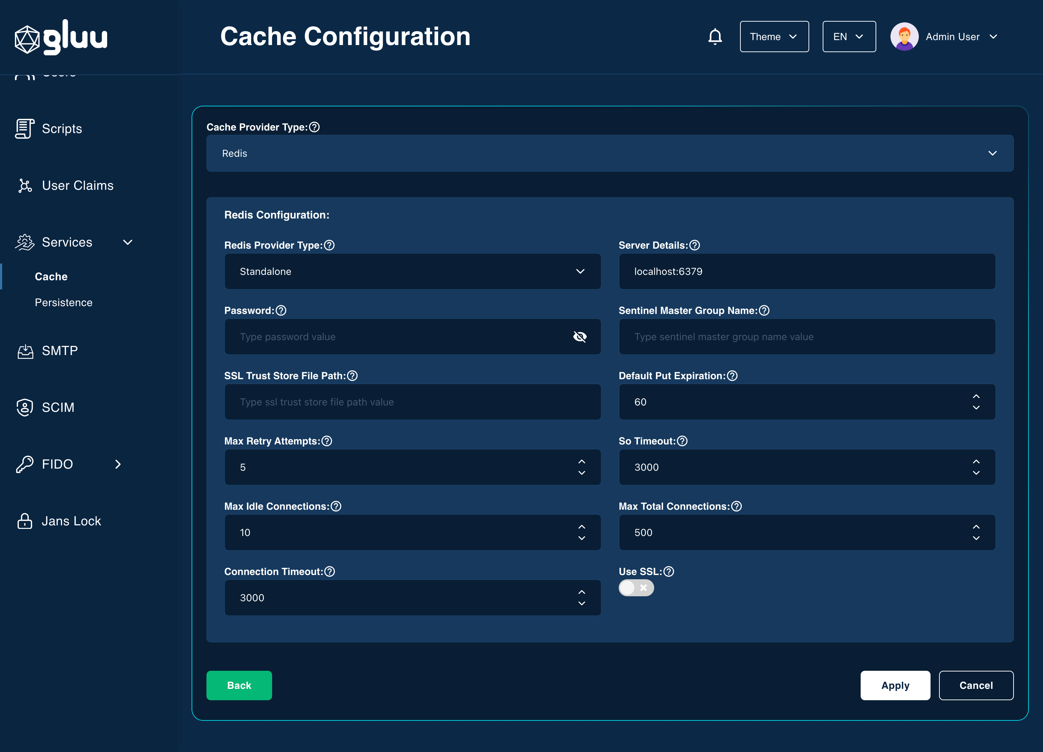Open the Theme dropdown
Image resolution: width=1043 pixels, height=752 pixels.
[x=774, y=36]
